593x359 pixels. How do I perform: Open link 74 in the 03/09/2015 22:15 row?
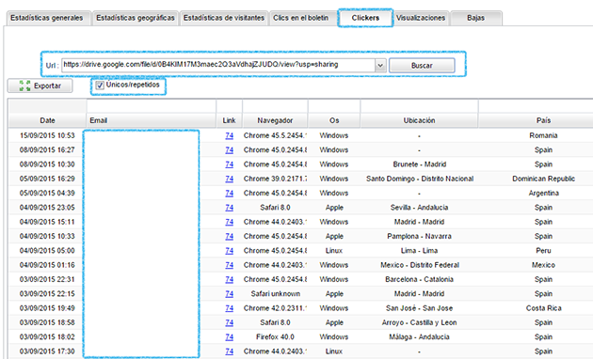[x=229, y=294]
